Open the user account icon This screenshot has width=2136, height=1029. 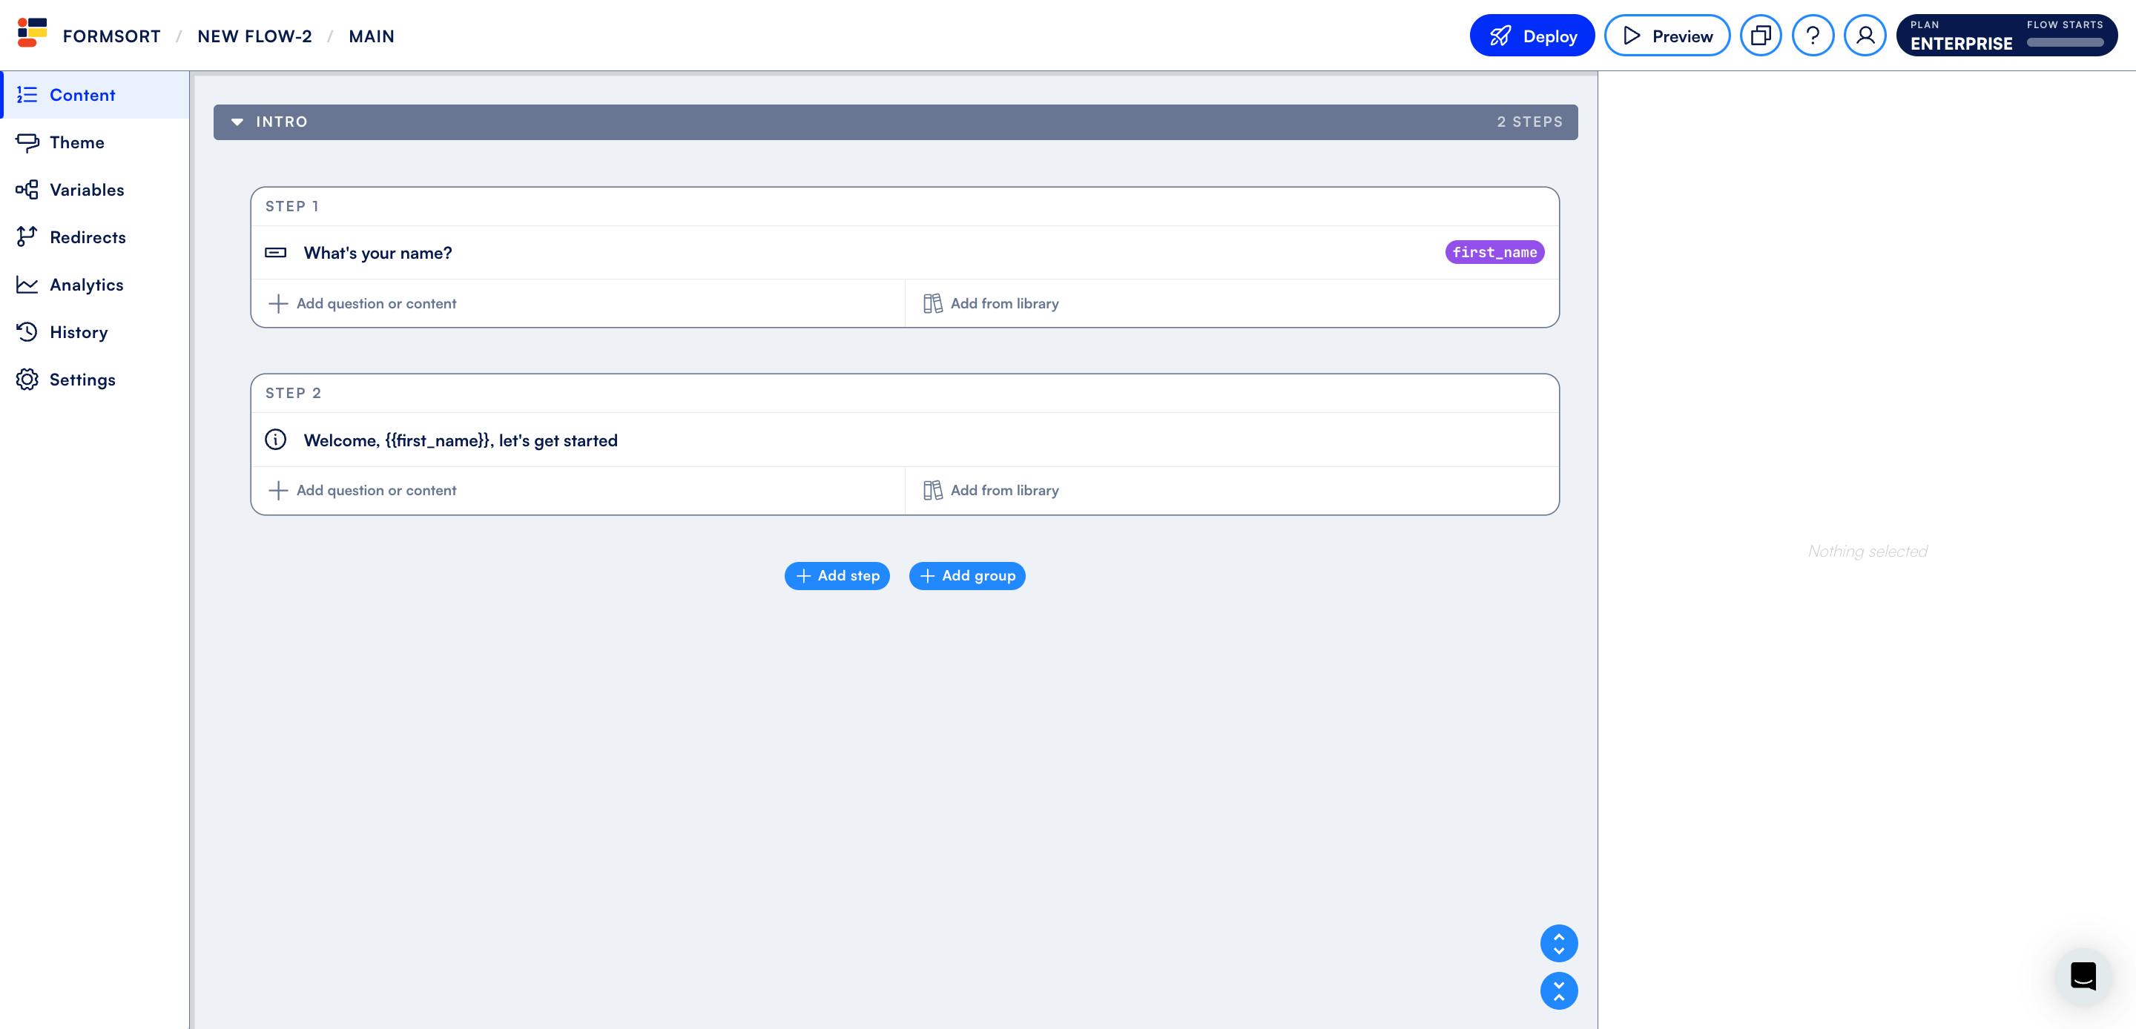[1865, 36]
